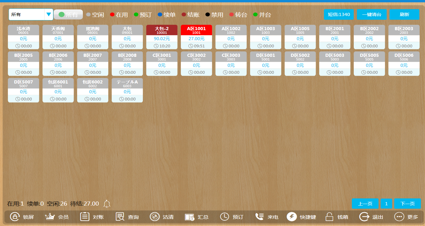Click the sold-out (沽清) icon

click(x=155, y=217)
